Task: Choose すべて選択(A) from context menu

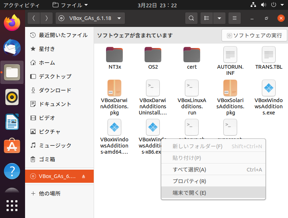Action: coord(213,169)
